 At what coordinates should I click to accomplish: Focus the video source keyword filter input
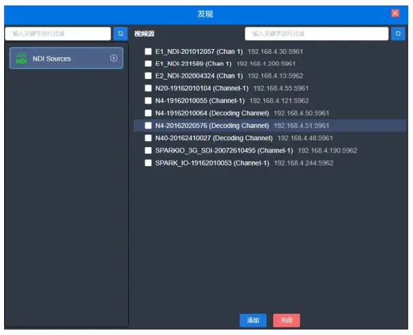[316, 33]
